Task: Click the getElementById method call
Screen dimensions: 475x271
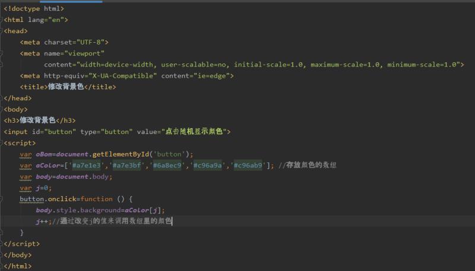Action: point(121,154)
